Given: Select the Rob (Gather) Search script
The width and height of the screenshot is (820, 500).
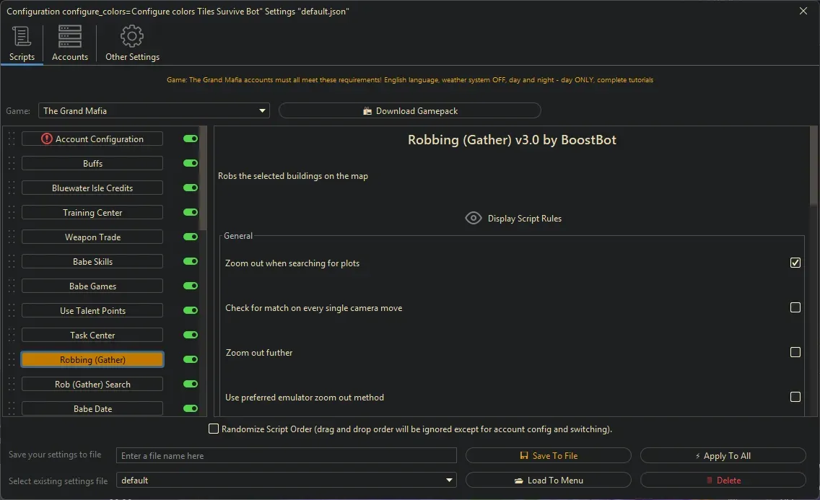Looking at the screenshot, I should (92, 384).
